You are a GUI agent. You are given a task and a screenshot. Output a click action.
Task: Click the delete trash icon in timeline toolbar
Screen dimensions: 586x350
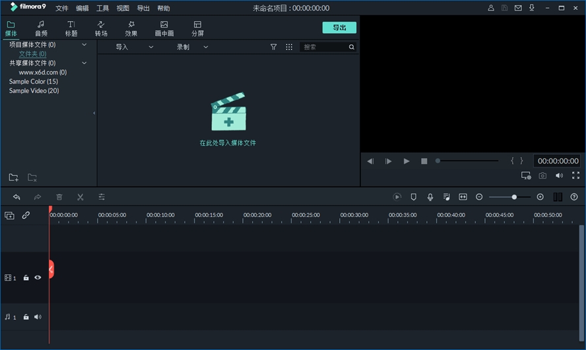[59, 197]
